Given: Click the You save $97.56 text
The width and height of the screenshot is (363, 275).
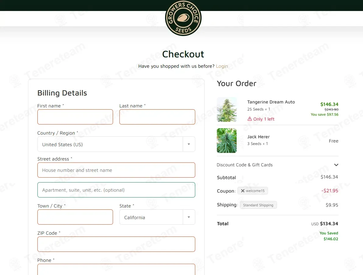Looking at the screenshot, I should click(x=324, y=114).
